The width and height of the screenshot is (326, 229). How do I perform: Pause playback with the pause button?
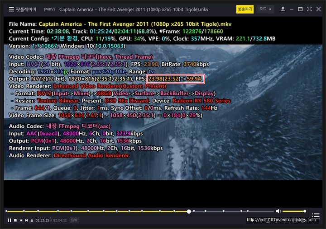pos(10,220)
